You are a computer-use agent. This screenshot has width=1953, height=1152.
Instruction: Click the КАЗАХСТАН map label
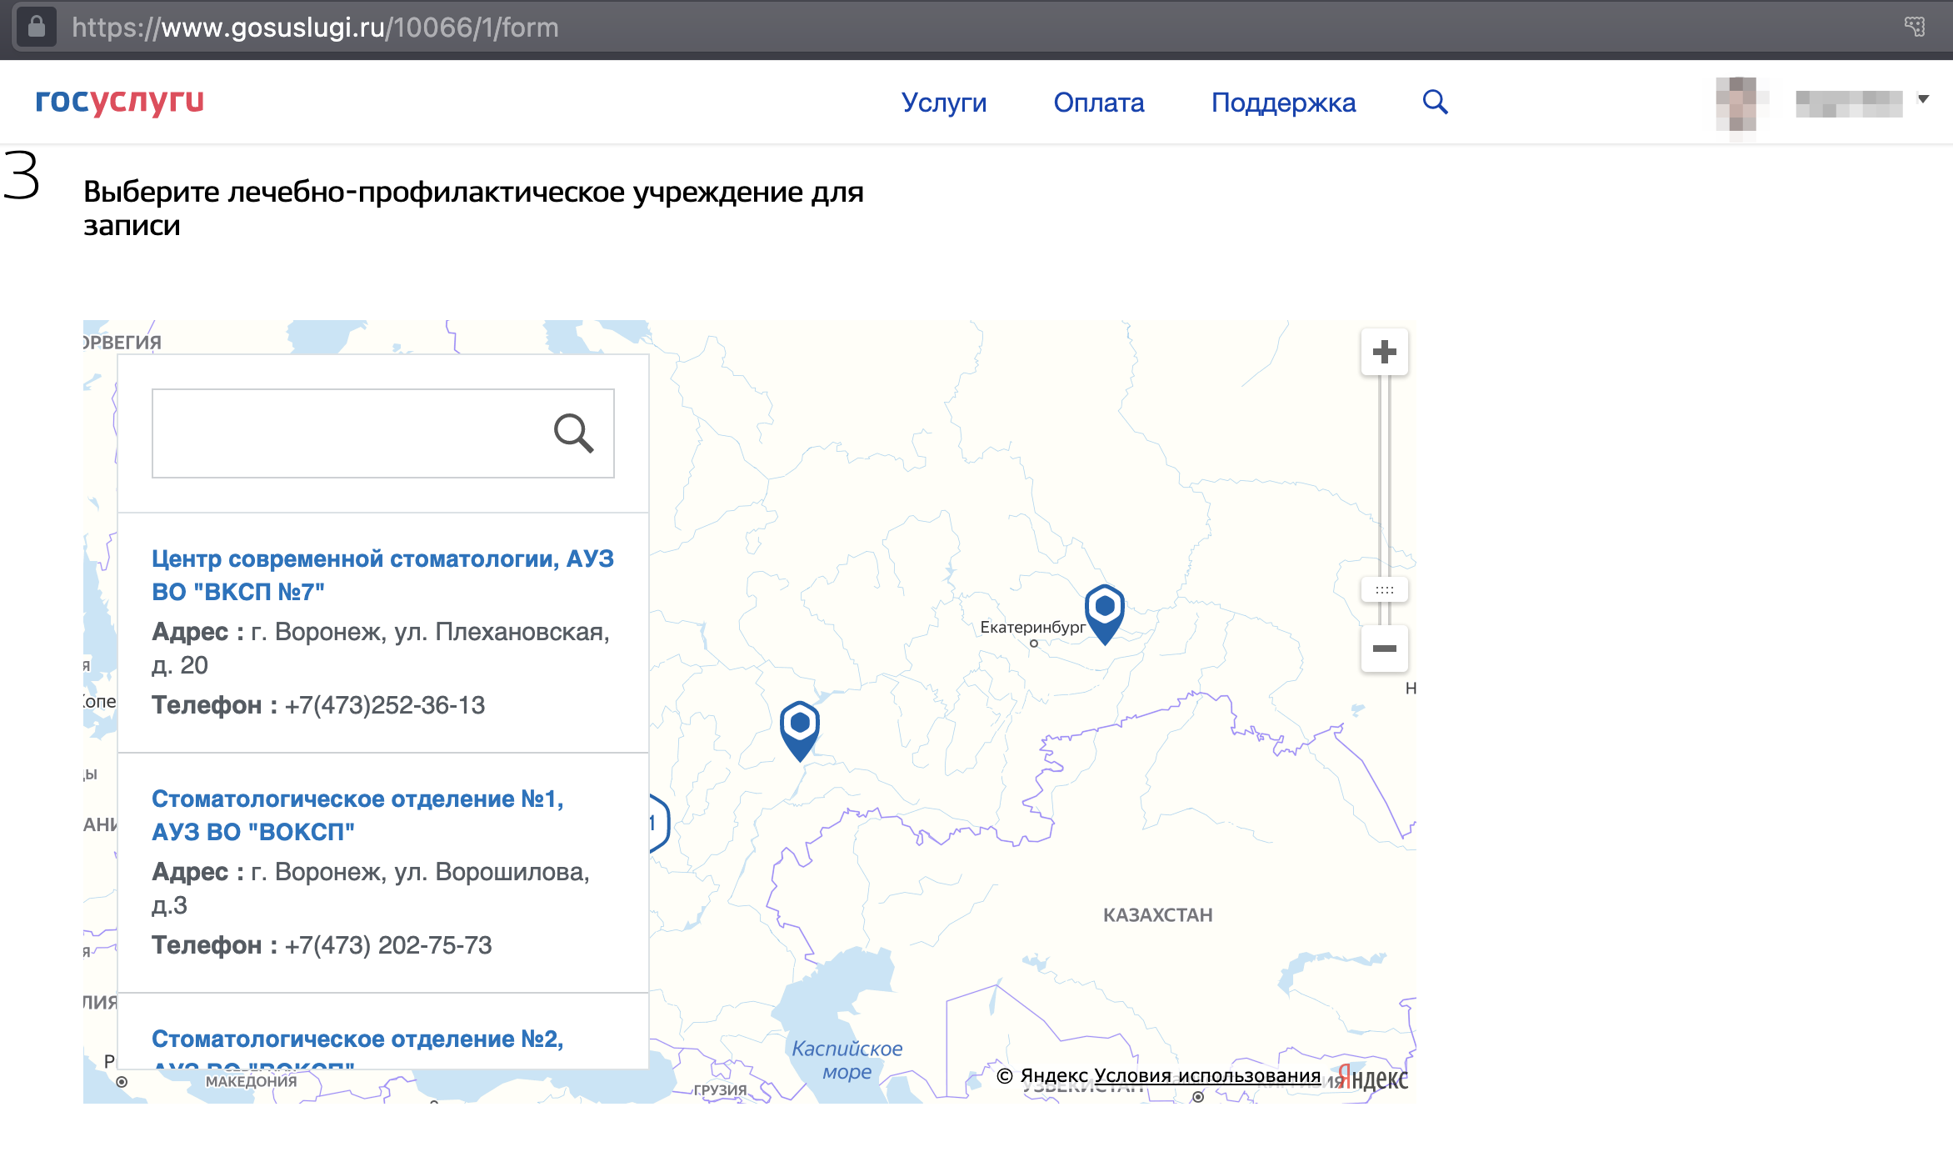click(x=1158, y=915)
